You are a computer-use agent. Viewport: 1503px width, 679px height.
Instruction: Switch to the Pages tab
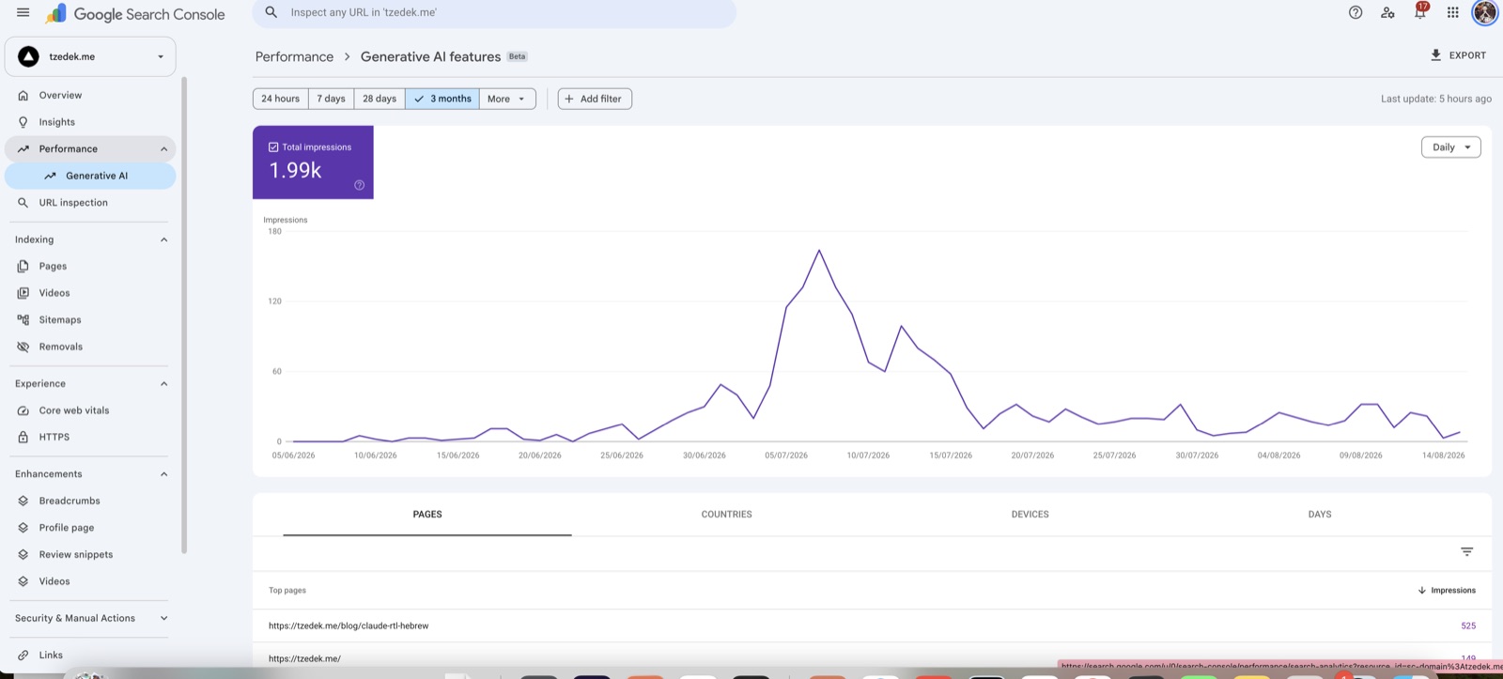[427, 515]
